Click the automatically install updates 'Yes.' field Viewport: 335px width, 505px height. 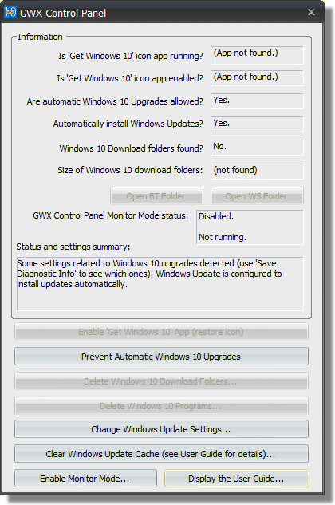pos(257,124)
